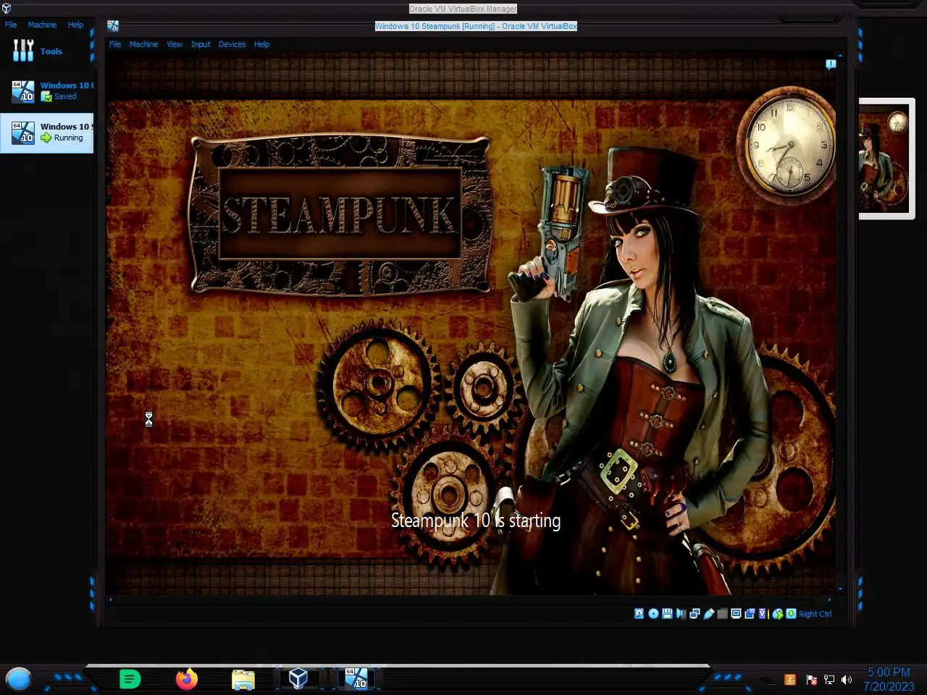This screenshot has width=927, height=695.
Task: Click the hard disk activity indicator
Action: point(639,613)
